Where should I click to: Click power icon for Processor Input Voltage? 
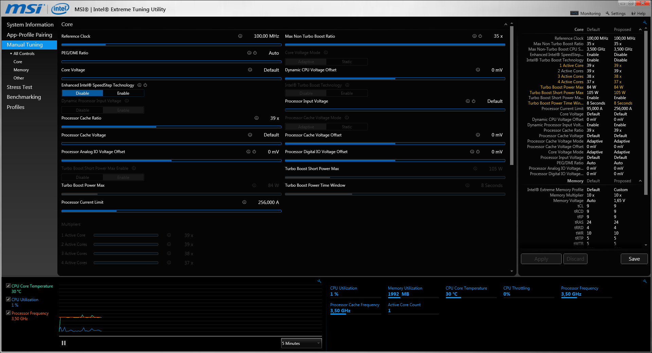click(x=474, y=101)
